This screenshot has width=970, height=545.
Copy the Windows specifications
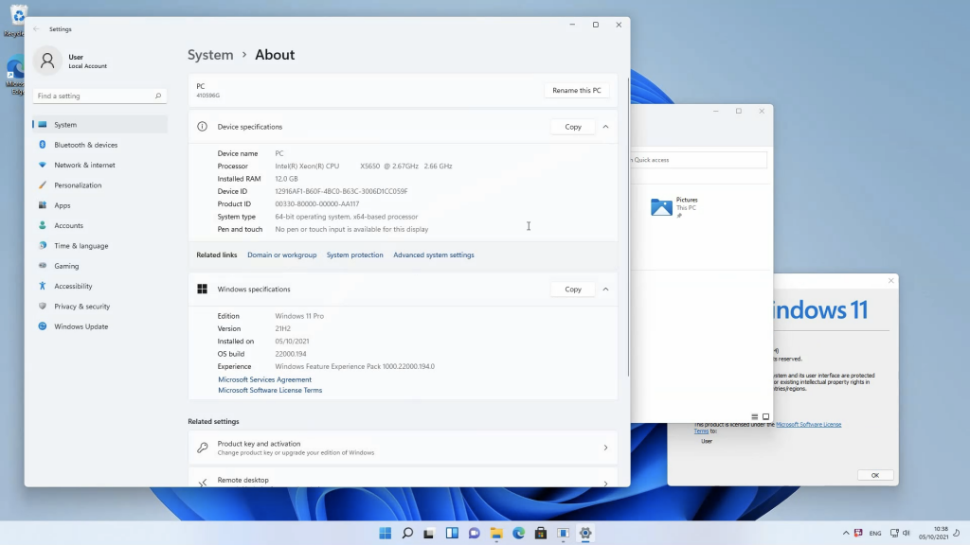pyautogui.click(x=573, y=290)
